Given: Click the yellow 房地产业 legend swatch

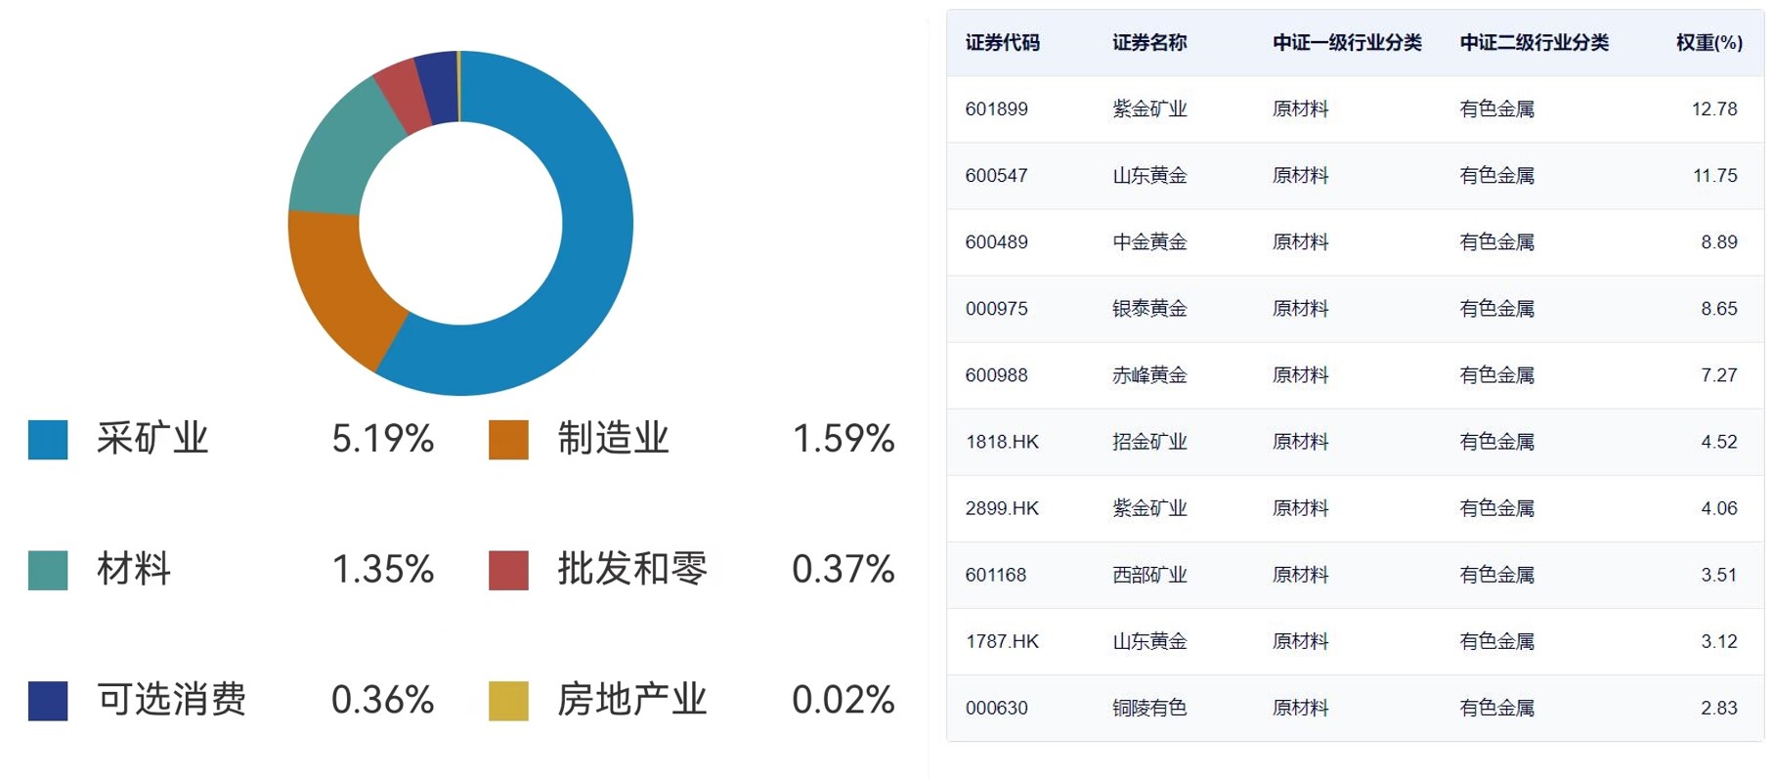Looking at the screenshot, I should pyautogui.click(x=508, y=701).
